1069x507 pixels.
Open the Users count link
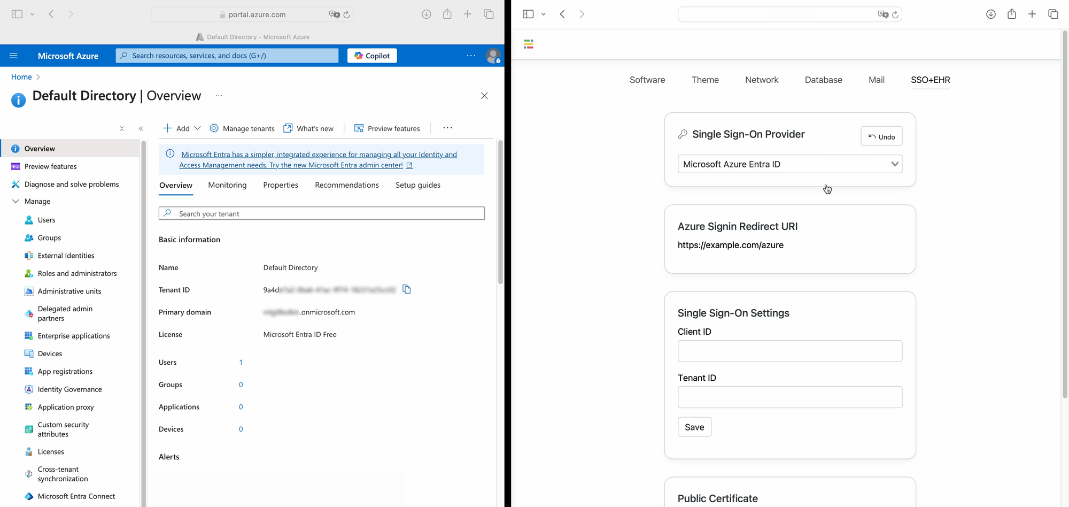(x=241, y=362)
